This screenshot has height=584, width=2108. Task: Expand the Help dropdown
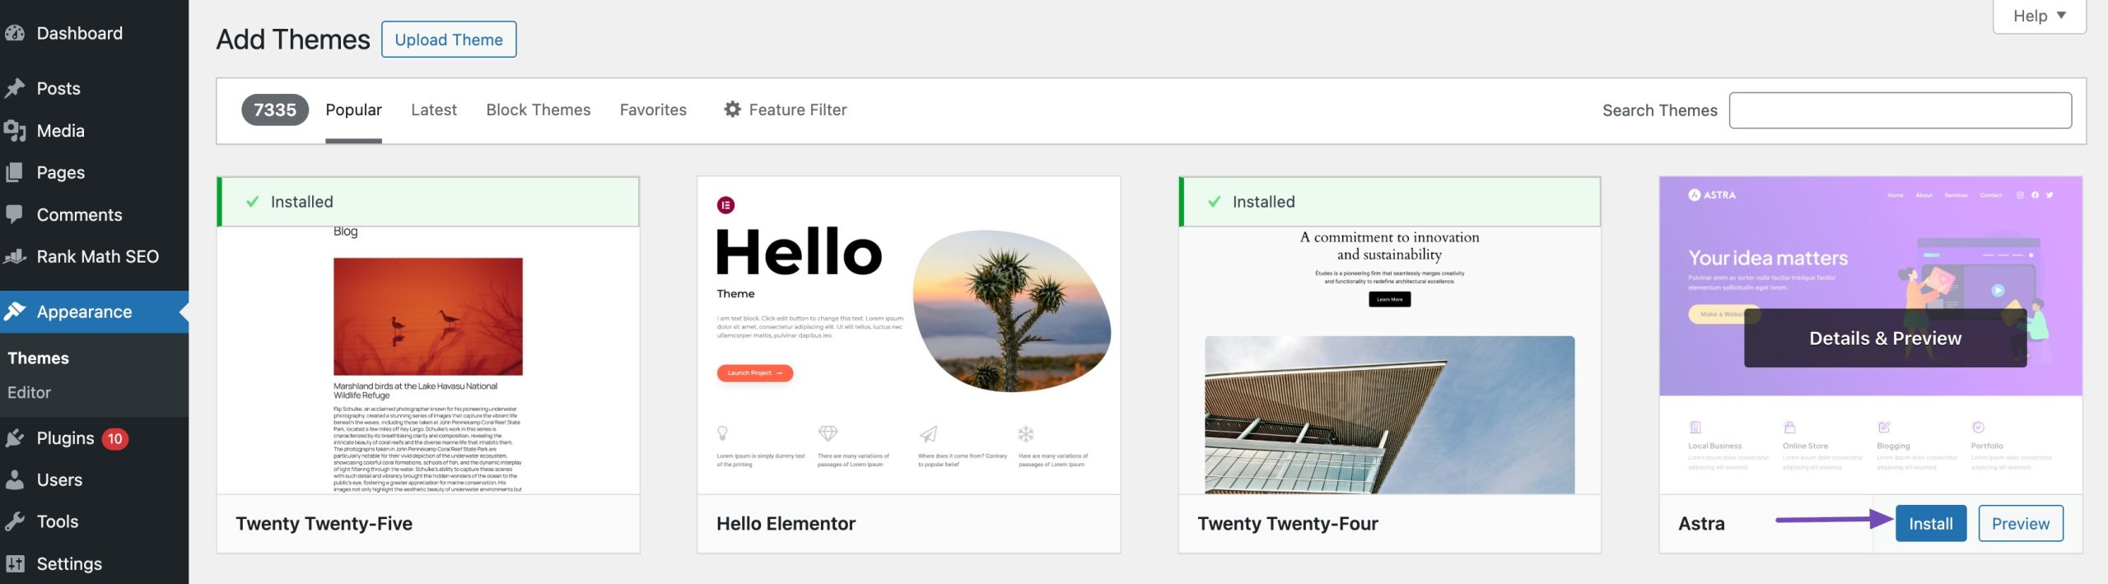(x=2039, y=16)
